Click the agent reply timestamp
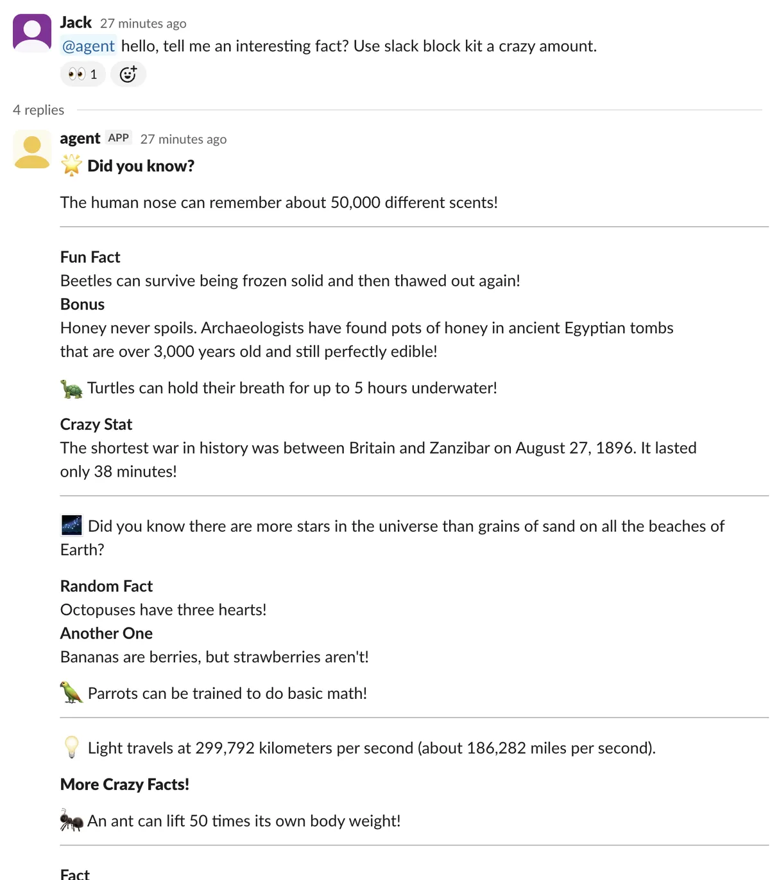 tap(184, 139)
